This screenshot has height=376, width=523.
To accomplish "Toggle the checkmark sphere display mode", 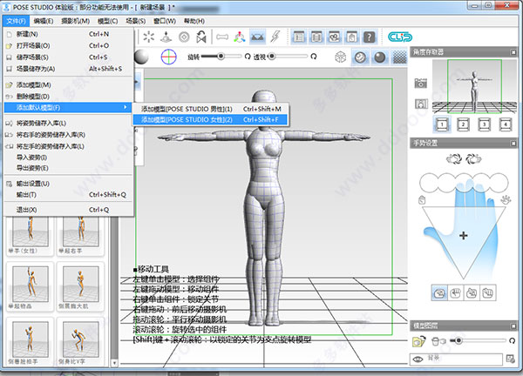I will (x=360, y=57).
